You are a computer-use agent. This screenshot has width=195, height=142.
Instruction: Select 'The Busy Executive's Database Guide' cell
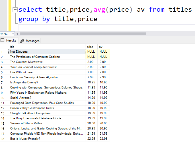click(47, 118)
